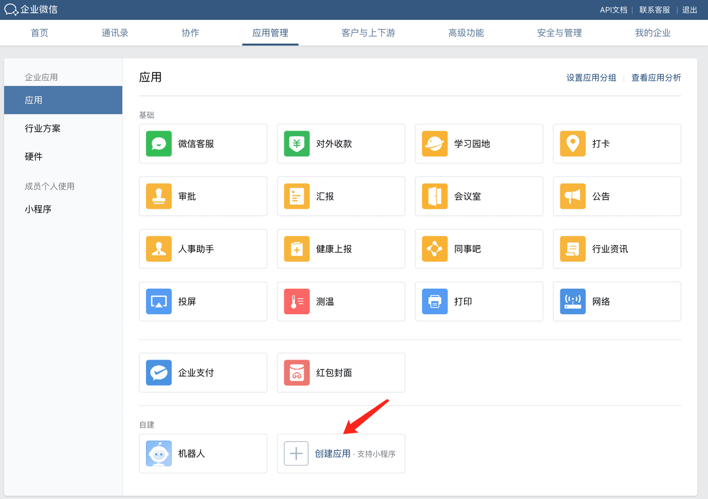Open the 高级功能 tab
The image size is (708, 499).
point(466,33)
